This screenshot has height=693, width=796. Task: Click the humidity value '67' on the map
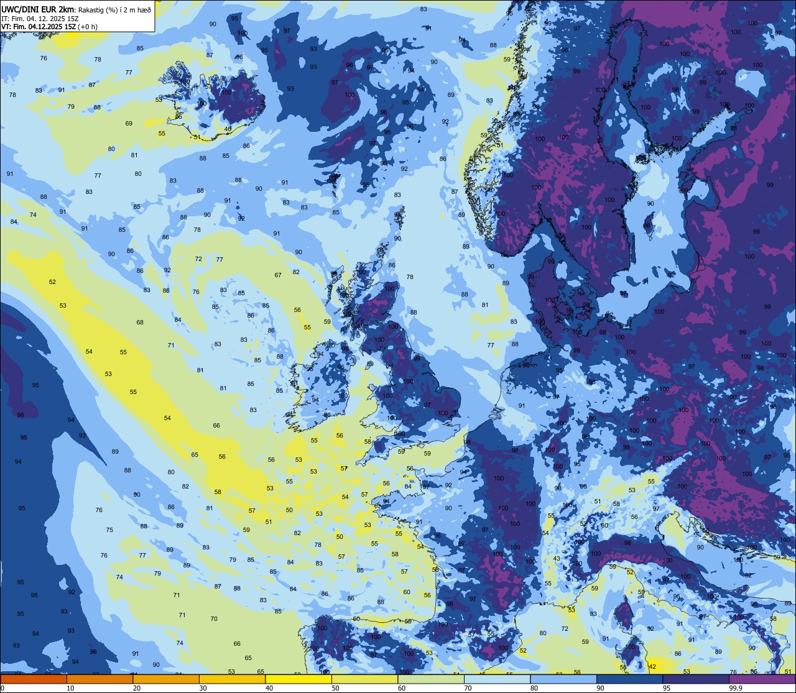(x=278, y=275)
